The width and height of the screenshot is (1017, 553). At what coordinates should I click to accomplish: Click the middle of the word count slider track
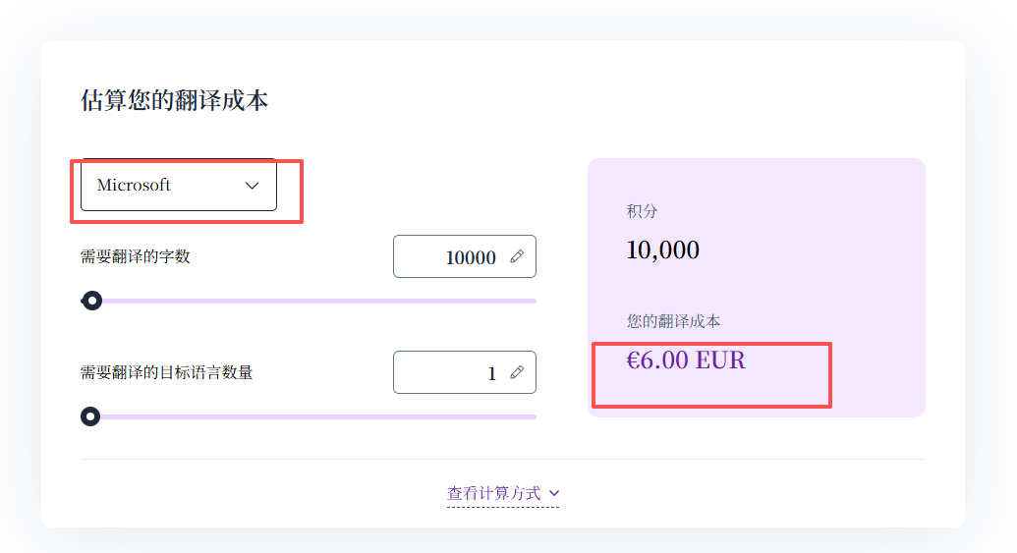point(309,301)
